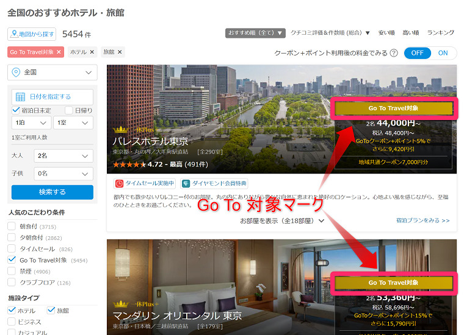Image resolution: width=464 pixels, height=335 pixels.
Task: Open 宿泊プランをみる link
Action: click(x=423, y=220)
